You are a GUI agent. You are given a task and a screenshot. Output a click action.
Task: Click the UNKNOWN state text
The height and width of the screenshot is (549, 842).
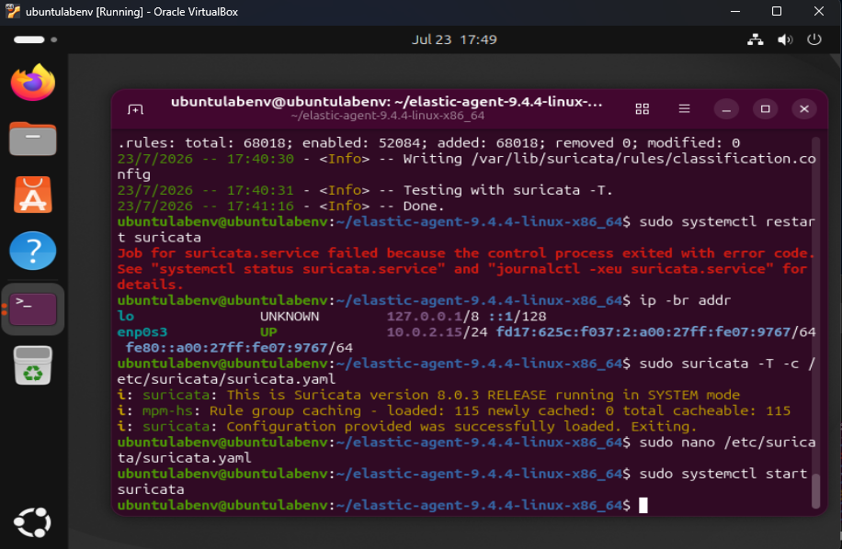(x=290, y=317)
